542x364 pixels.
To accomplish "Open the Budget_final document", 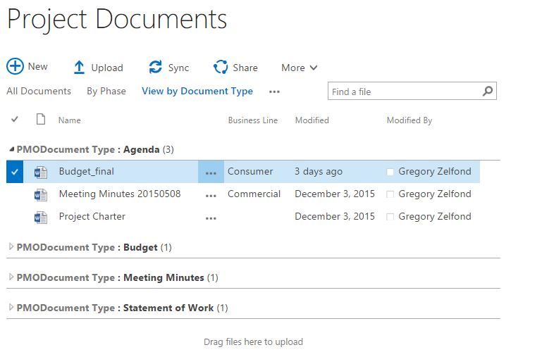I will [87, 171].
